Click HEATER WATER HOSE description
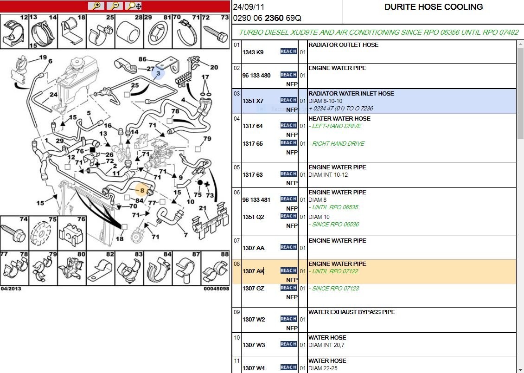 339,119
